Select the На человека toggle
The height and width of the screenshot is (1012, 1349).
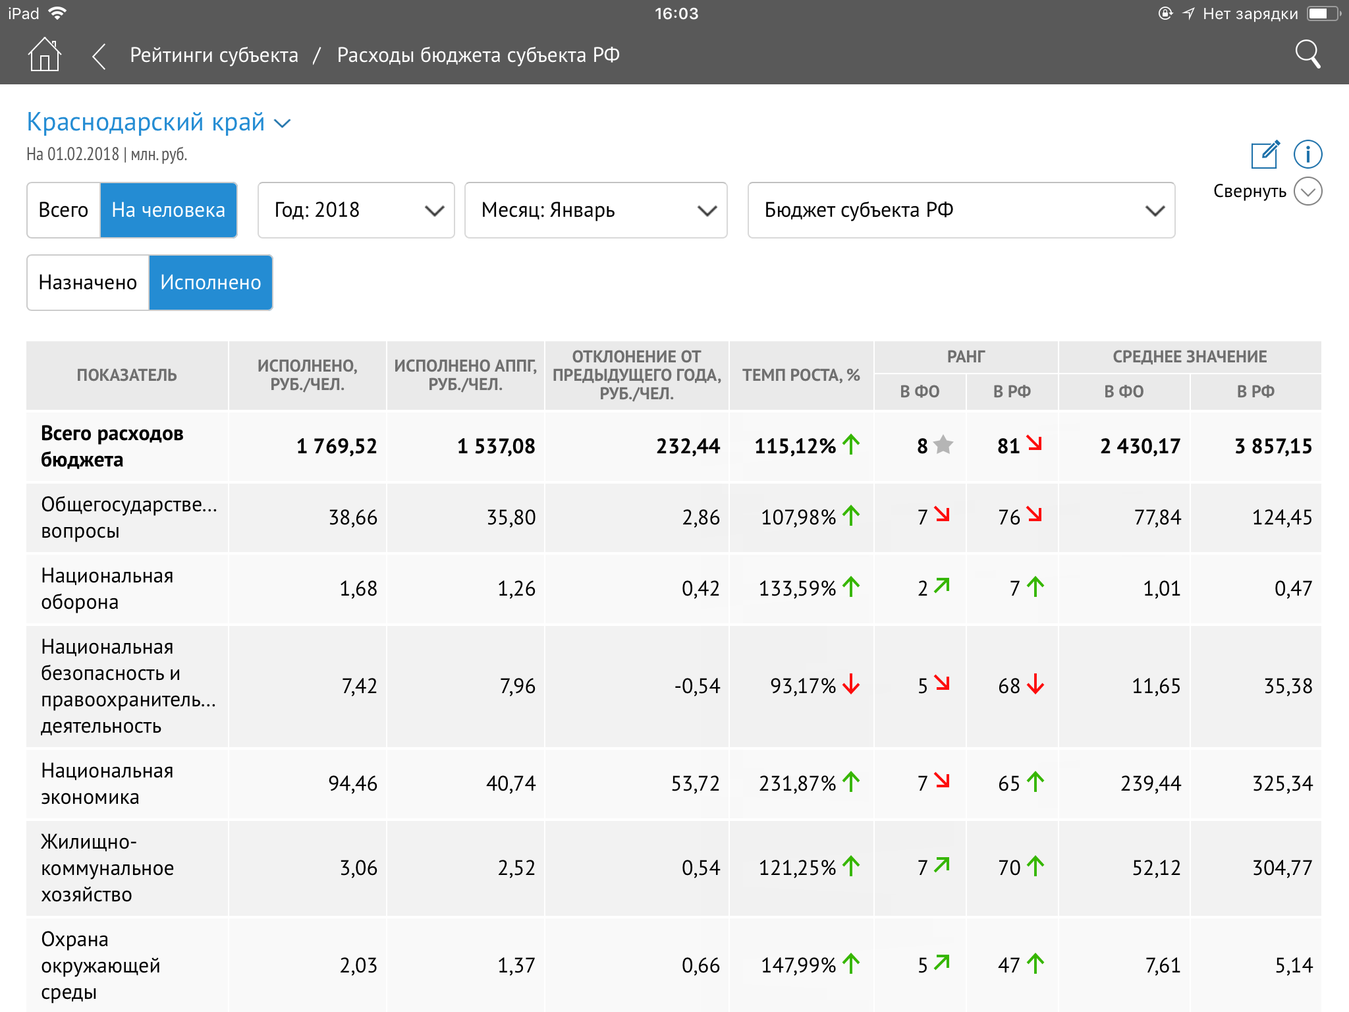pos(169,210)
